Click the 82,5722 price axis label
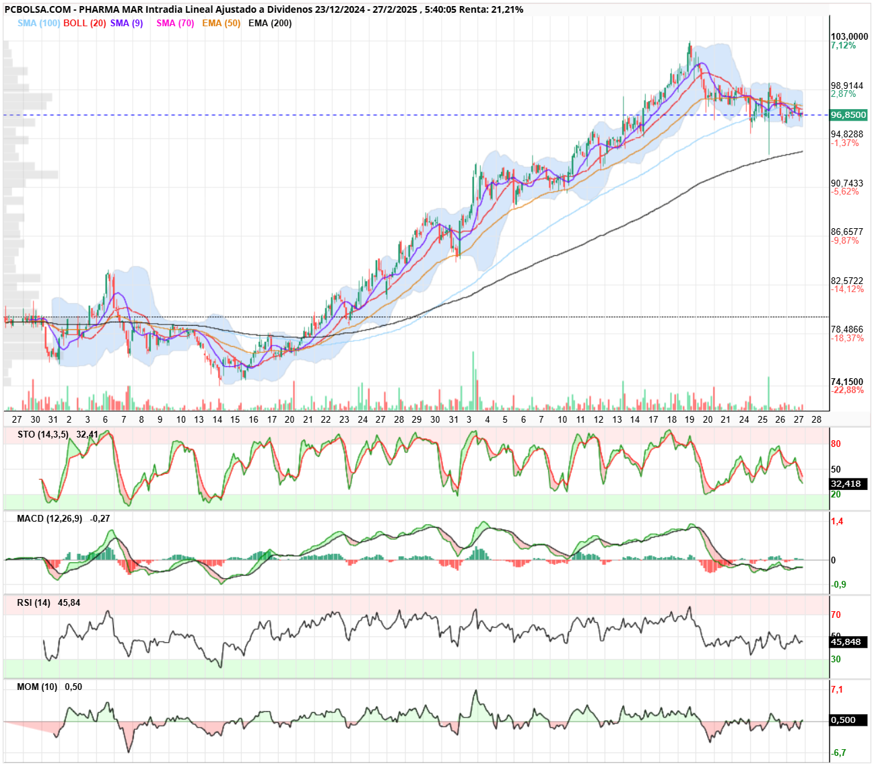 [846, 281]
